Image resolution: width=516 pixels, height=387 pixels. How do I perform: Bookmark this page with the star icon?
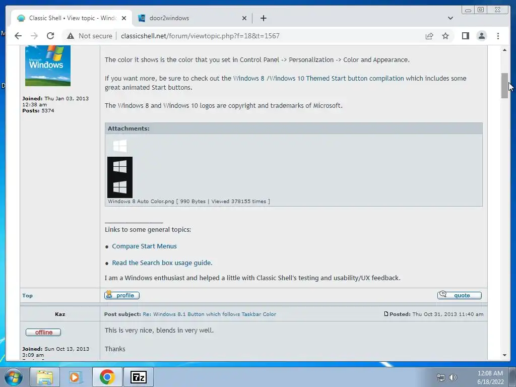coord(445,36)
